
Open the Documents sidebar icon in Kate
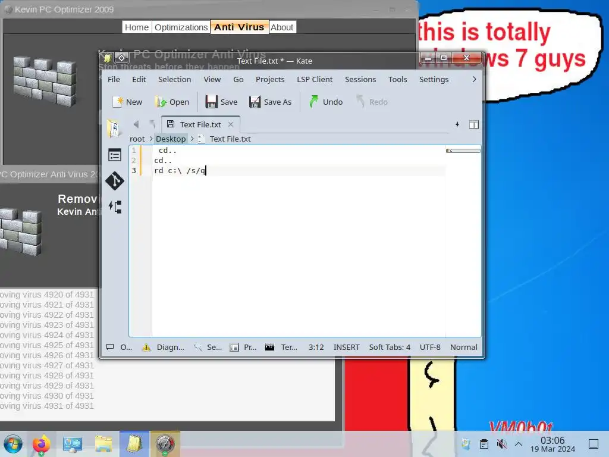pos(114,129)
